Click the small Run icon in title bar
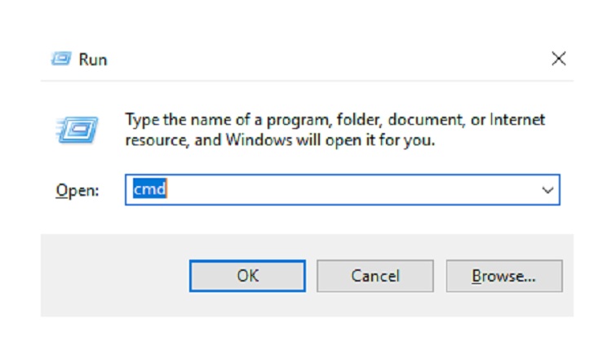616x355 pixels. 61,59
